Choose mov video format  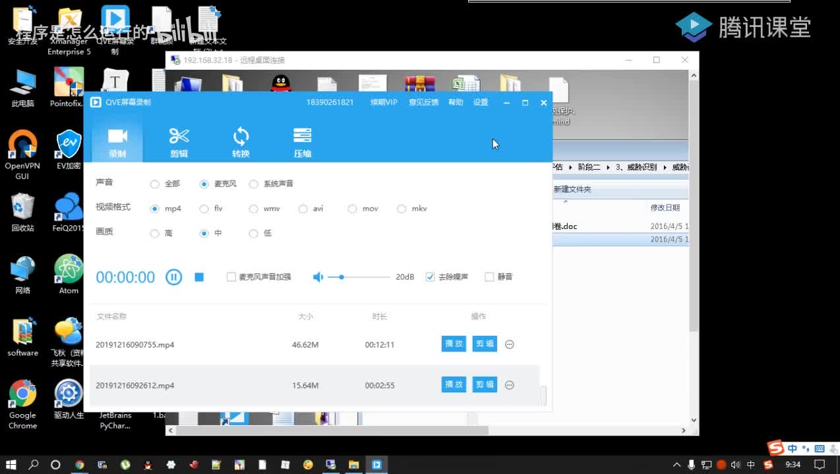[x=353, y=209]
